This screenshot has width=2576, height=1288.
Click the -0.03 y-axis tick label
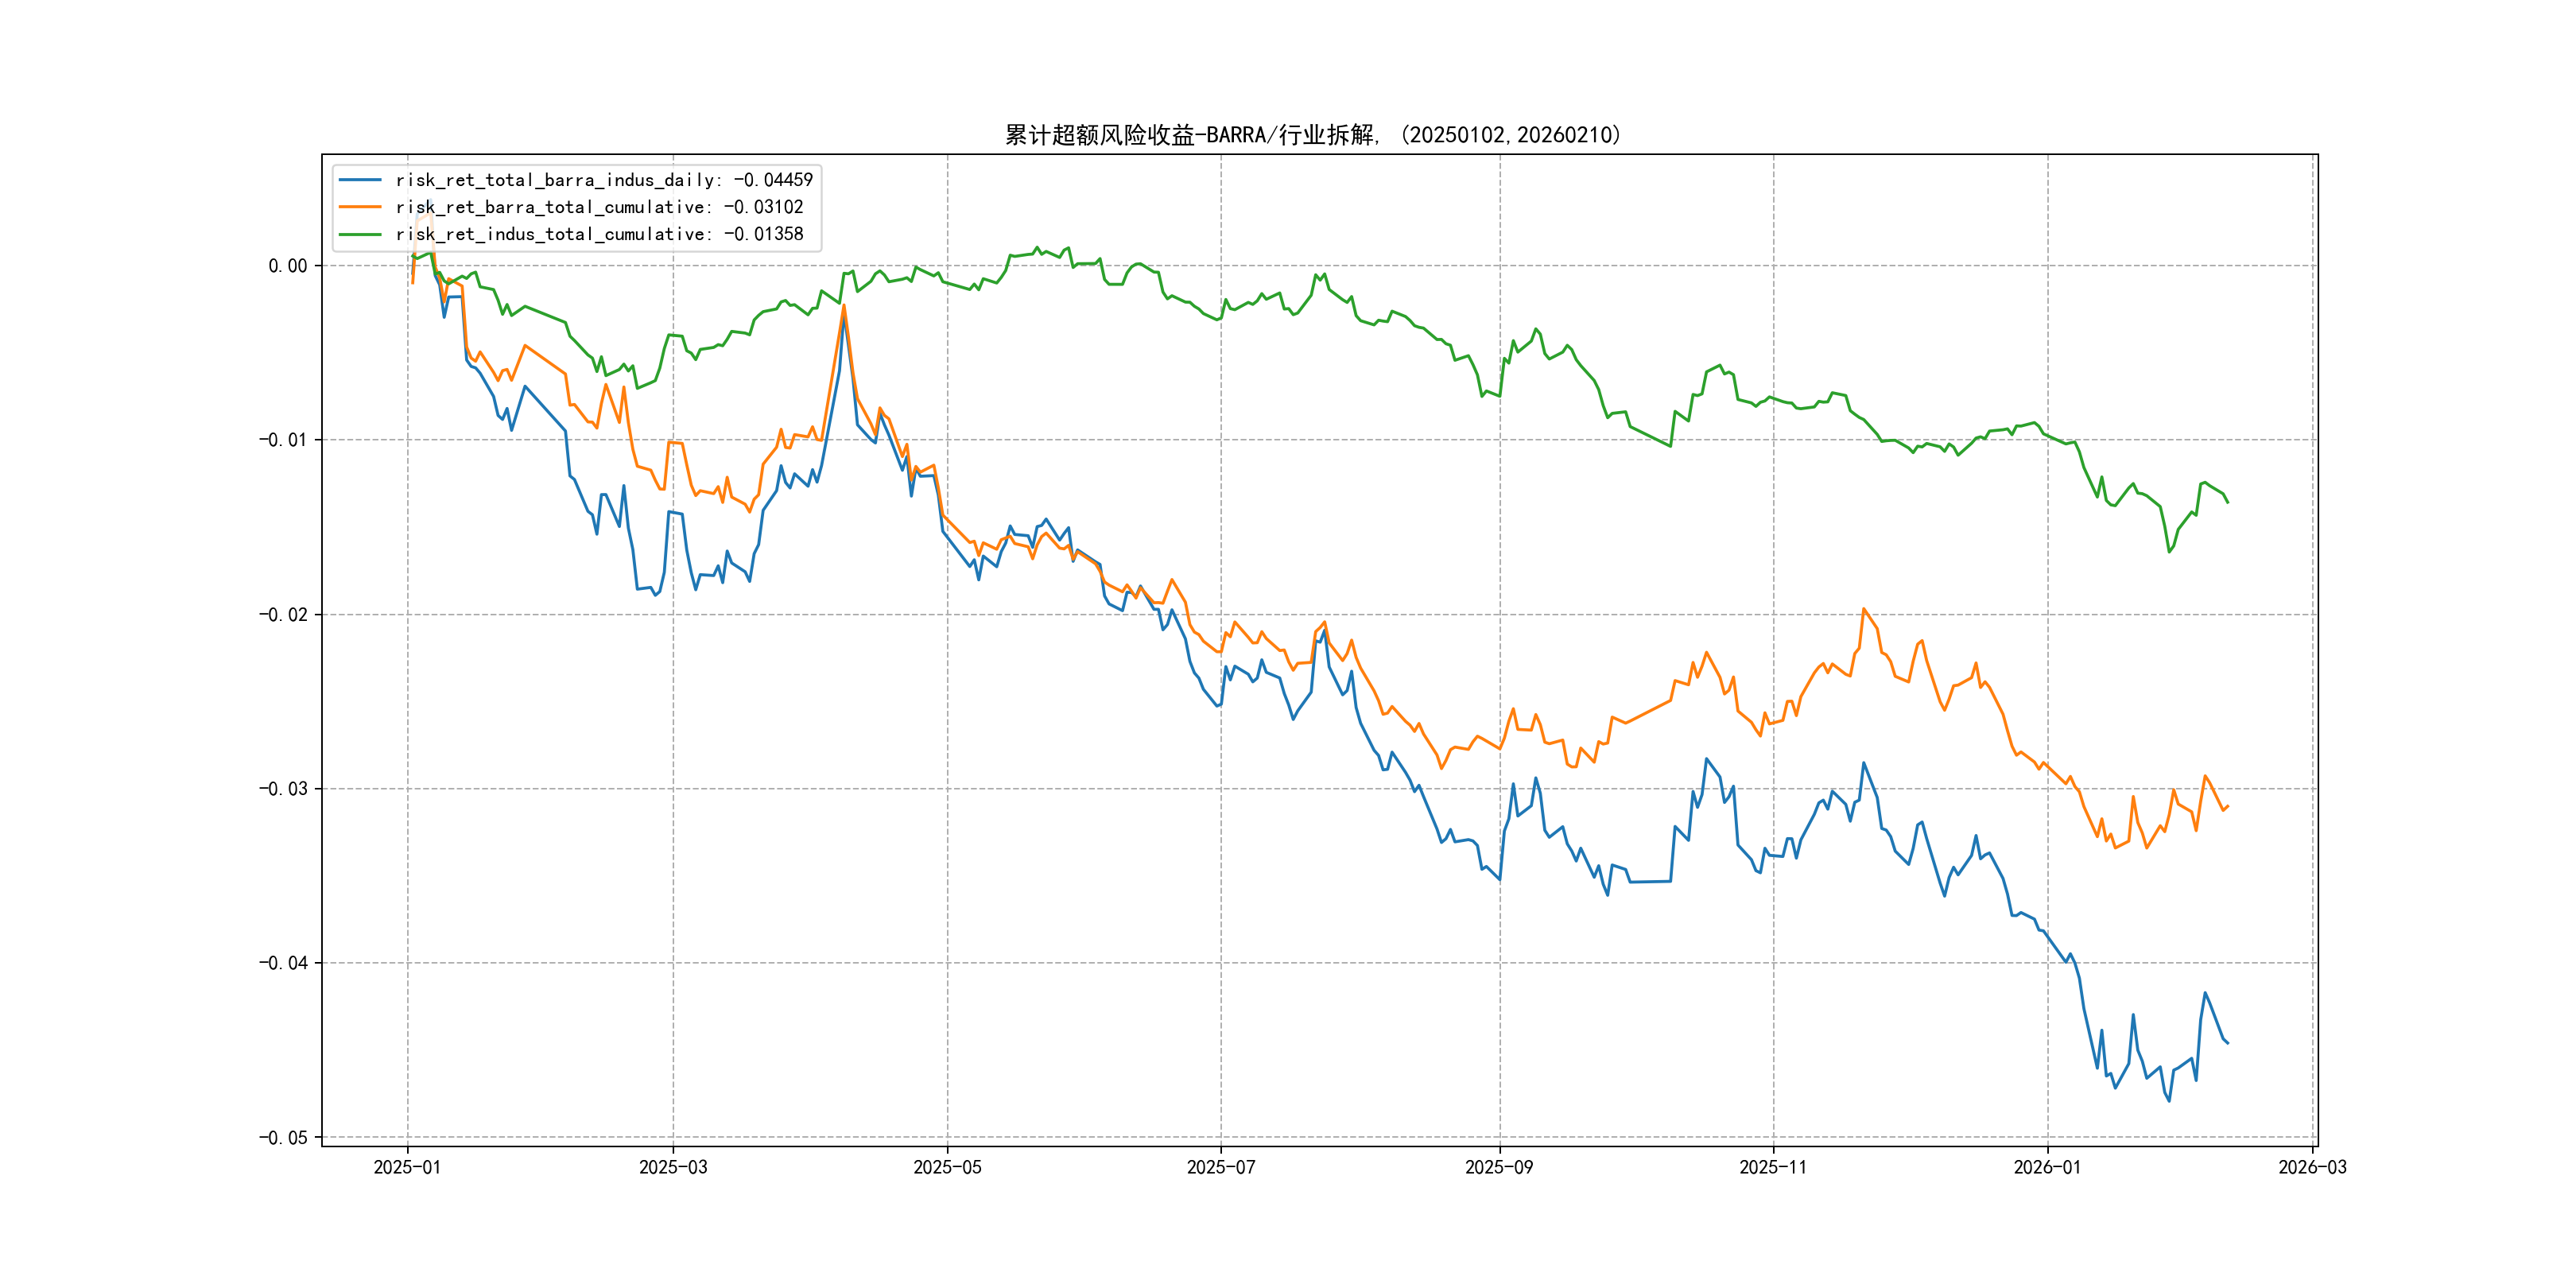283,789
